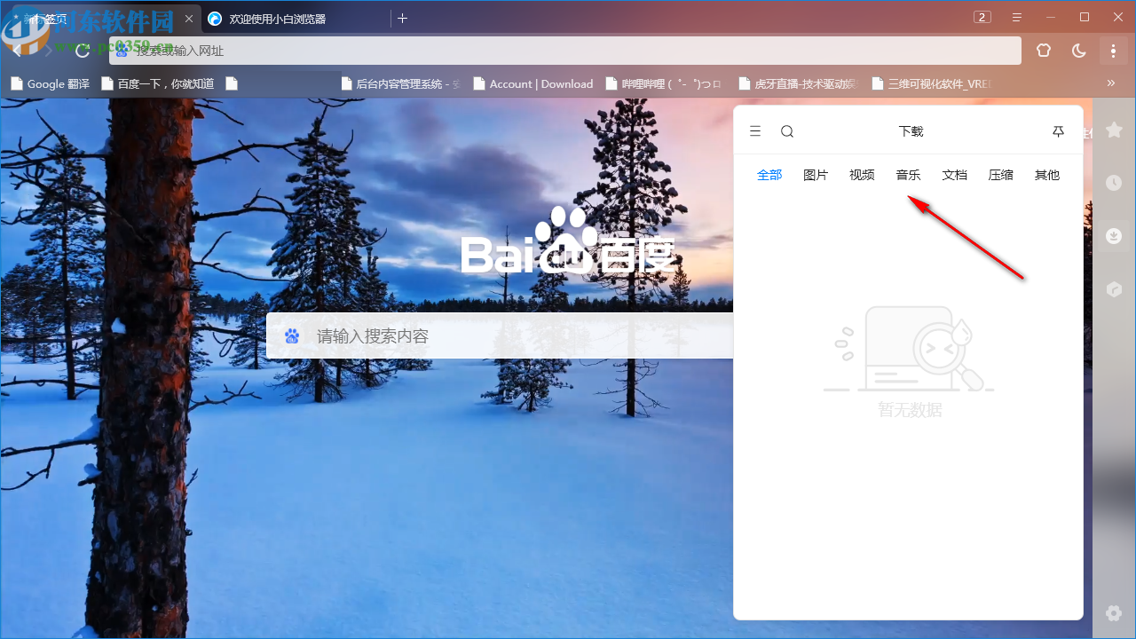Open the download panel's hamburger menu
1136x639 pixels.
point(755,131)
